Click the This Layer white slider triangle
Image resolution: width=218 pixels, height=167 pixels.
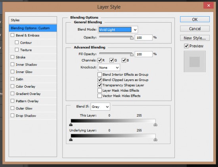point(155,125)
